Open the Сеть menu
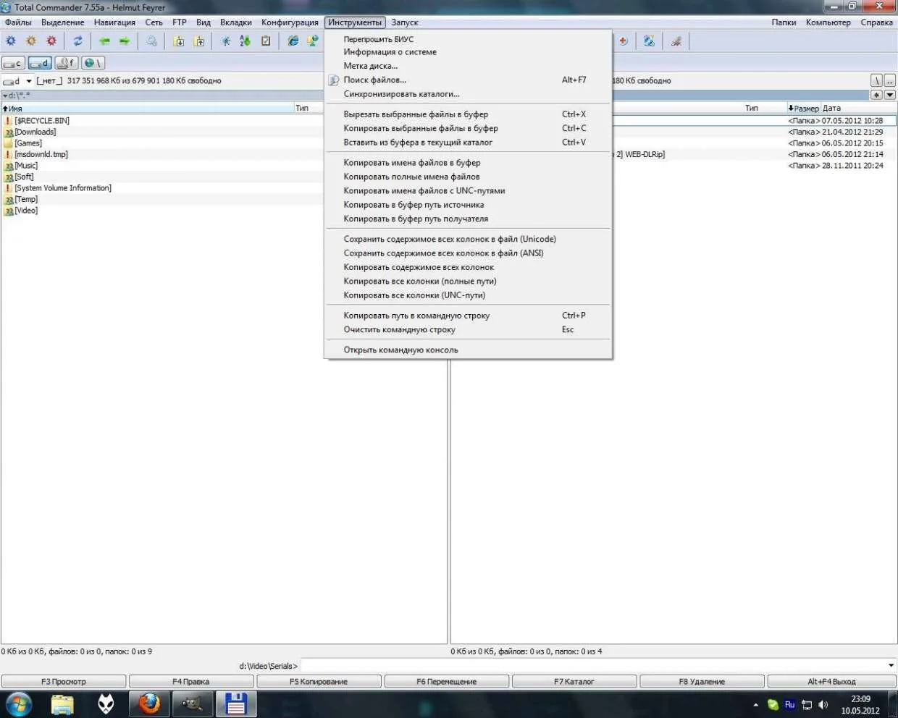This screenshot has height=718, width=898. click(154, 22)
